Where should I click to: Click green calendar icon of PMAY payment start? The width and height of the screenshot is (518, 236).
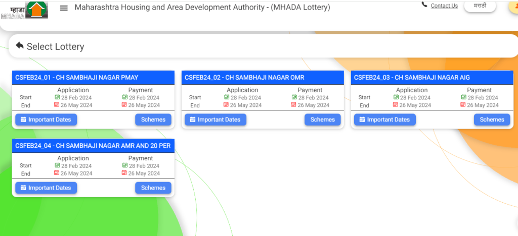coord(125,97)
